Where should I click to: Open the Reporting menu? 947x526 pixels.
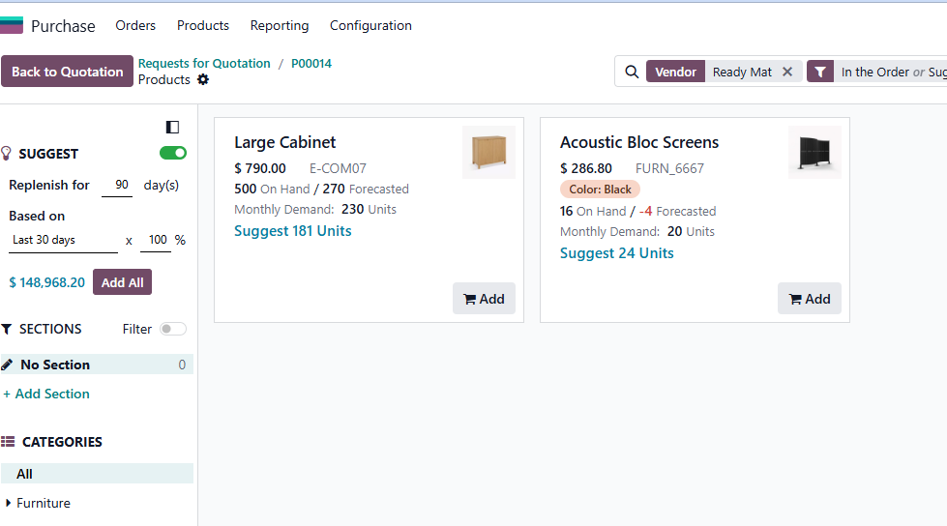(x=280, y=25)
